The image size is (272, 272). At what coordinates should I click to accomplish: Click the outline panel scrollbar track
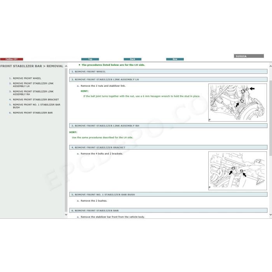[x=66, y=140]
